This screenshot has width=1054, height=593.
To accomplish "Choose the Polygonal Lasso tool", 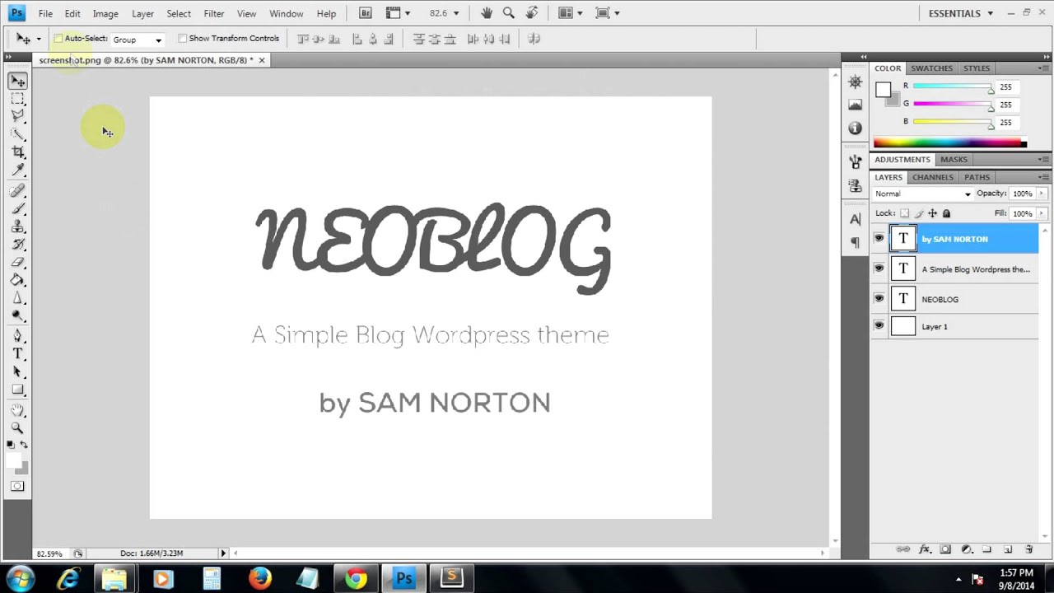I will click(17, 116).
